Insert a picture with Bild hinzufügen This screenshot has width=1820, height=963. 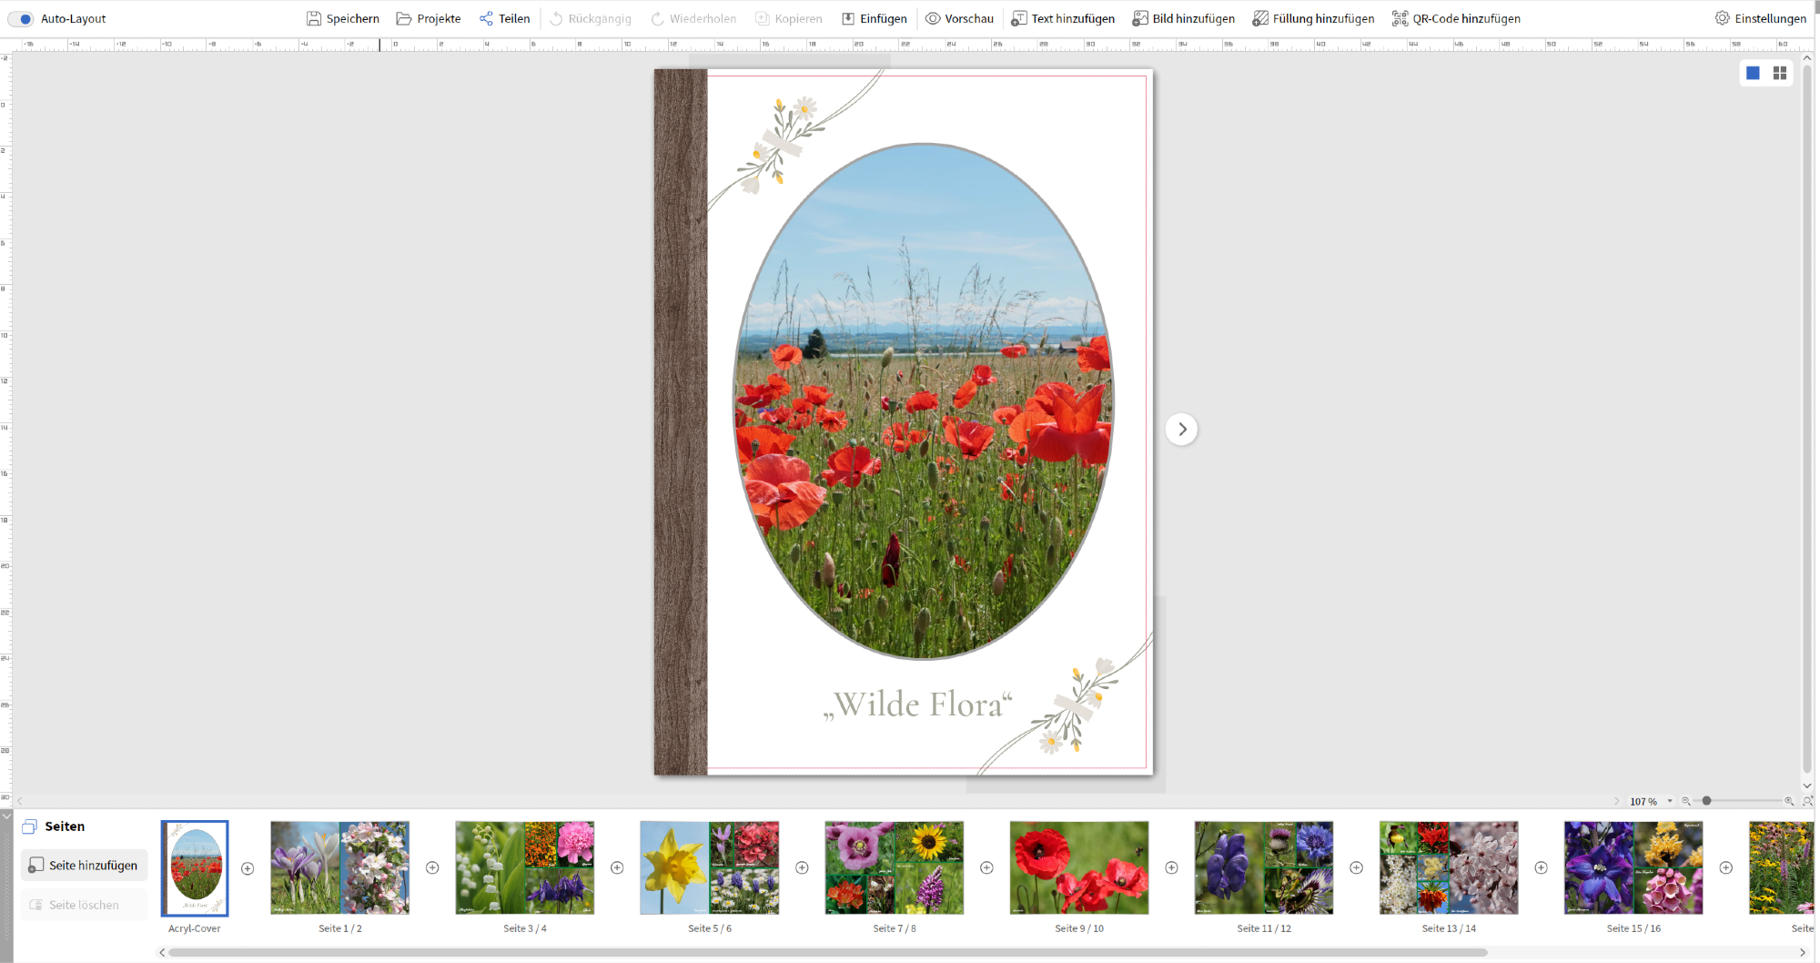click(1184, 18)
